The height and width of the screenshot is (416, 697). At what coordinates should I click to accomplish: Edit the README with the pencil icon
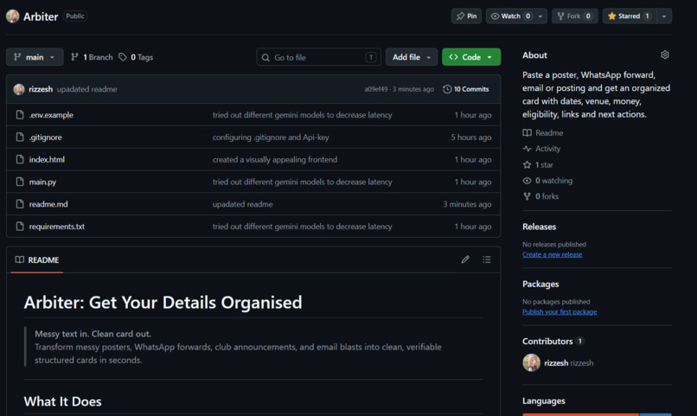465,259
